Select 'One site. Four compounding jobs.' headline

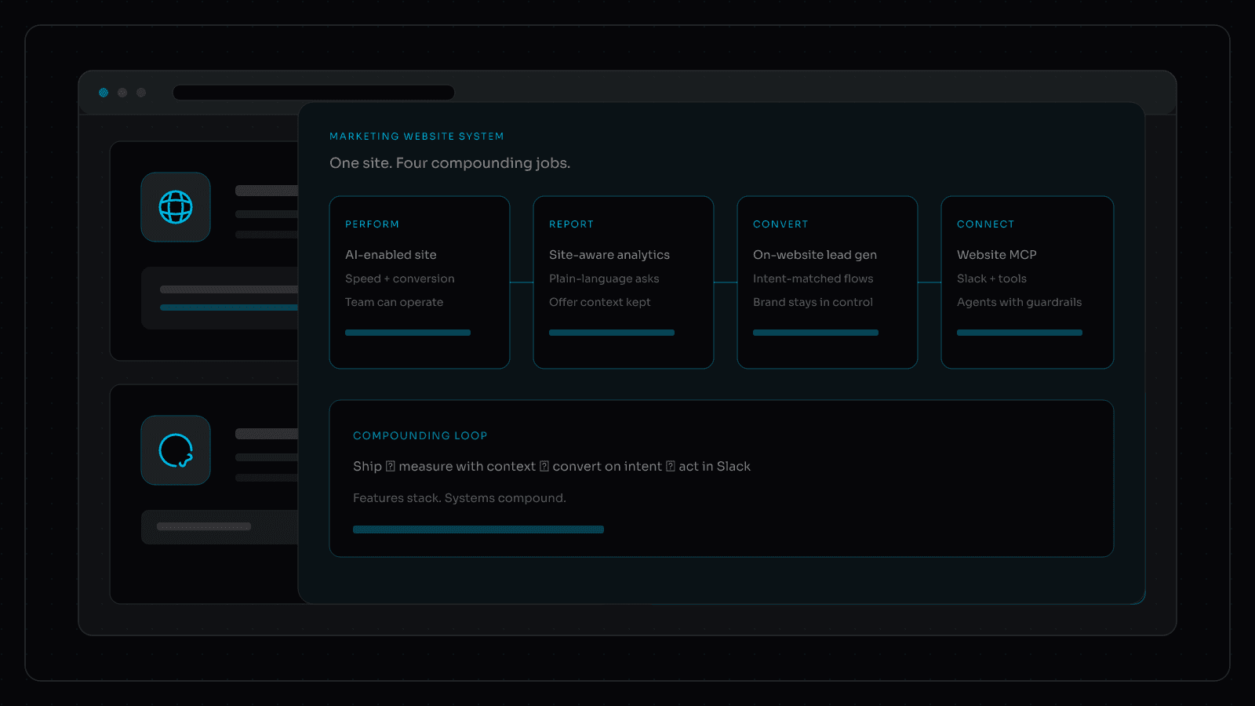[x=449, y=163]
